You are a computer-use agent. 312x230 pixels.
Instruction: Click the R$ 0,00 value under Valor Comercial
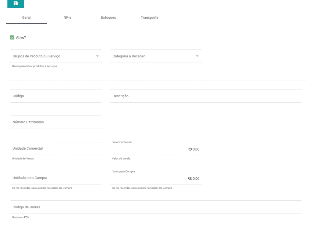193,149
